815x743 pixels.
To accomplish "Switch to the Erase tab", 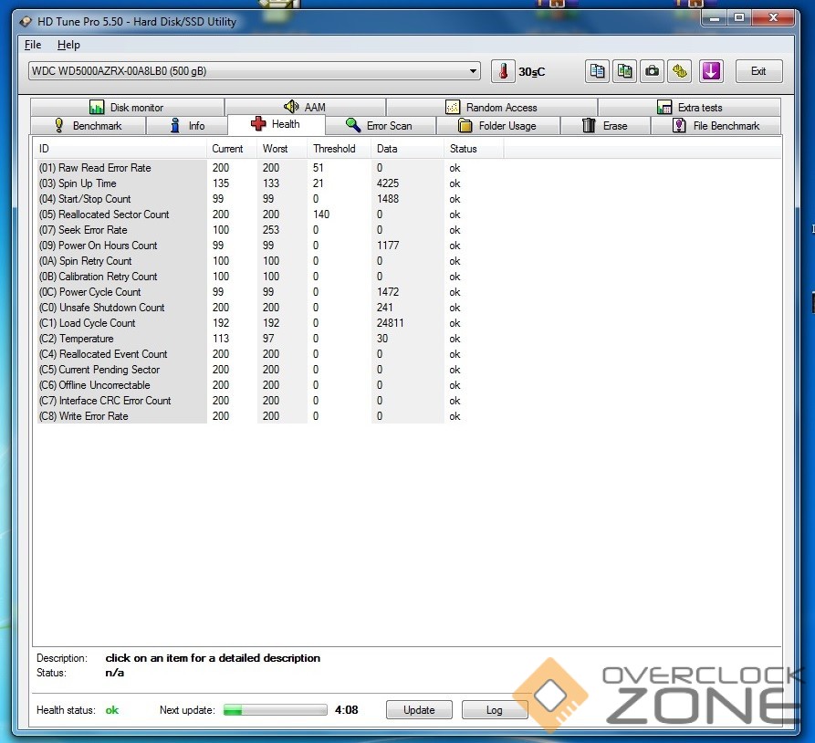I will [605, 126].
